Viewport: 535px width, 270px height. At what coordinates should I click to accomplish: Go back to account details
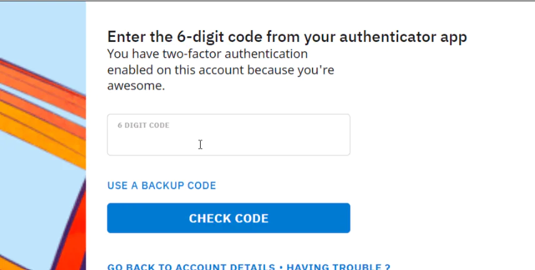pyautogui.click(x=191, y=267)
